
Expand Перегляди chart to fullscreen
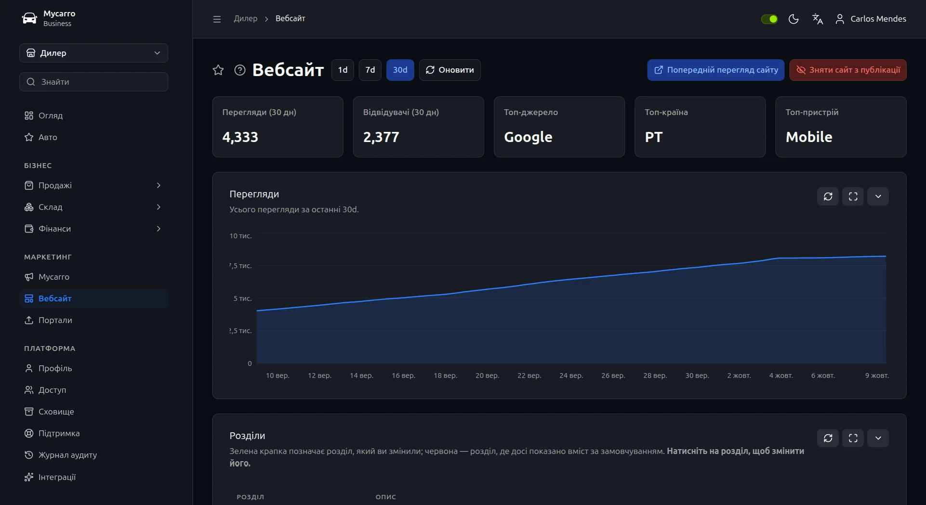click(x=853, y=196)
